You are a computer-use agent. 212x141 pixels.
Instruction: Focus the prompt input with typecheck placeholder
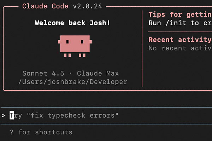point(106,116)
